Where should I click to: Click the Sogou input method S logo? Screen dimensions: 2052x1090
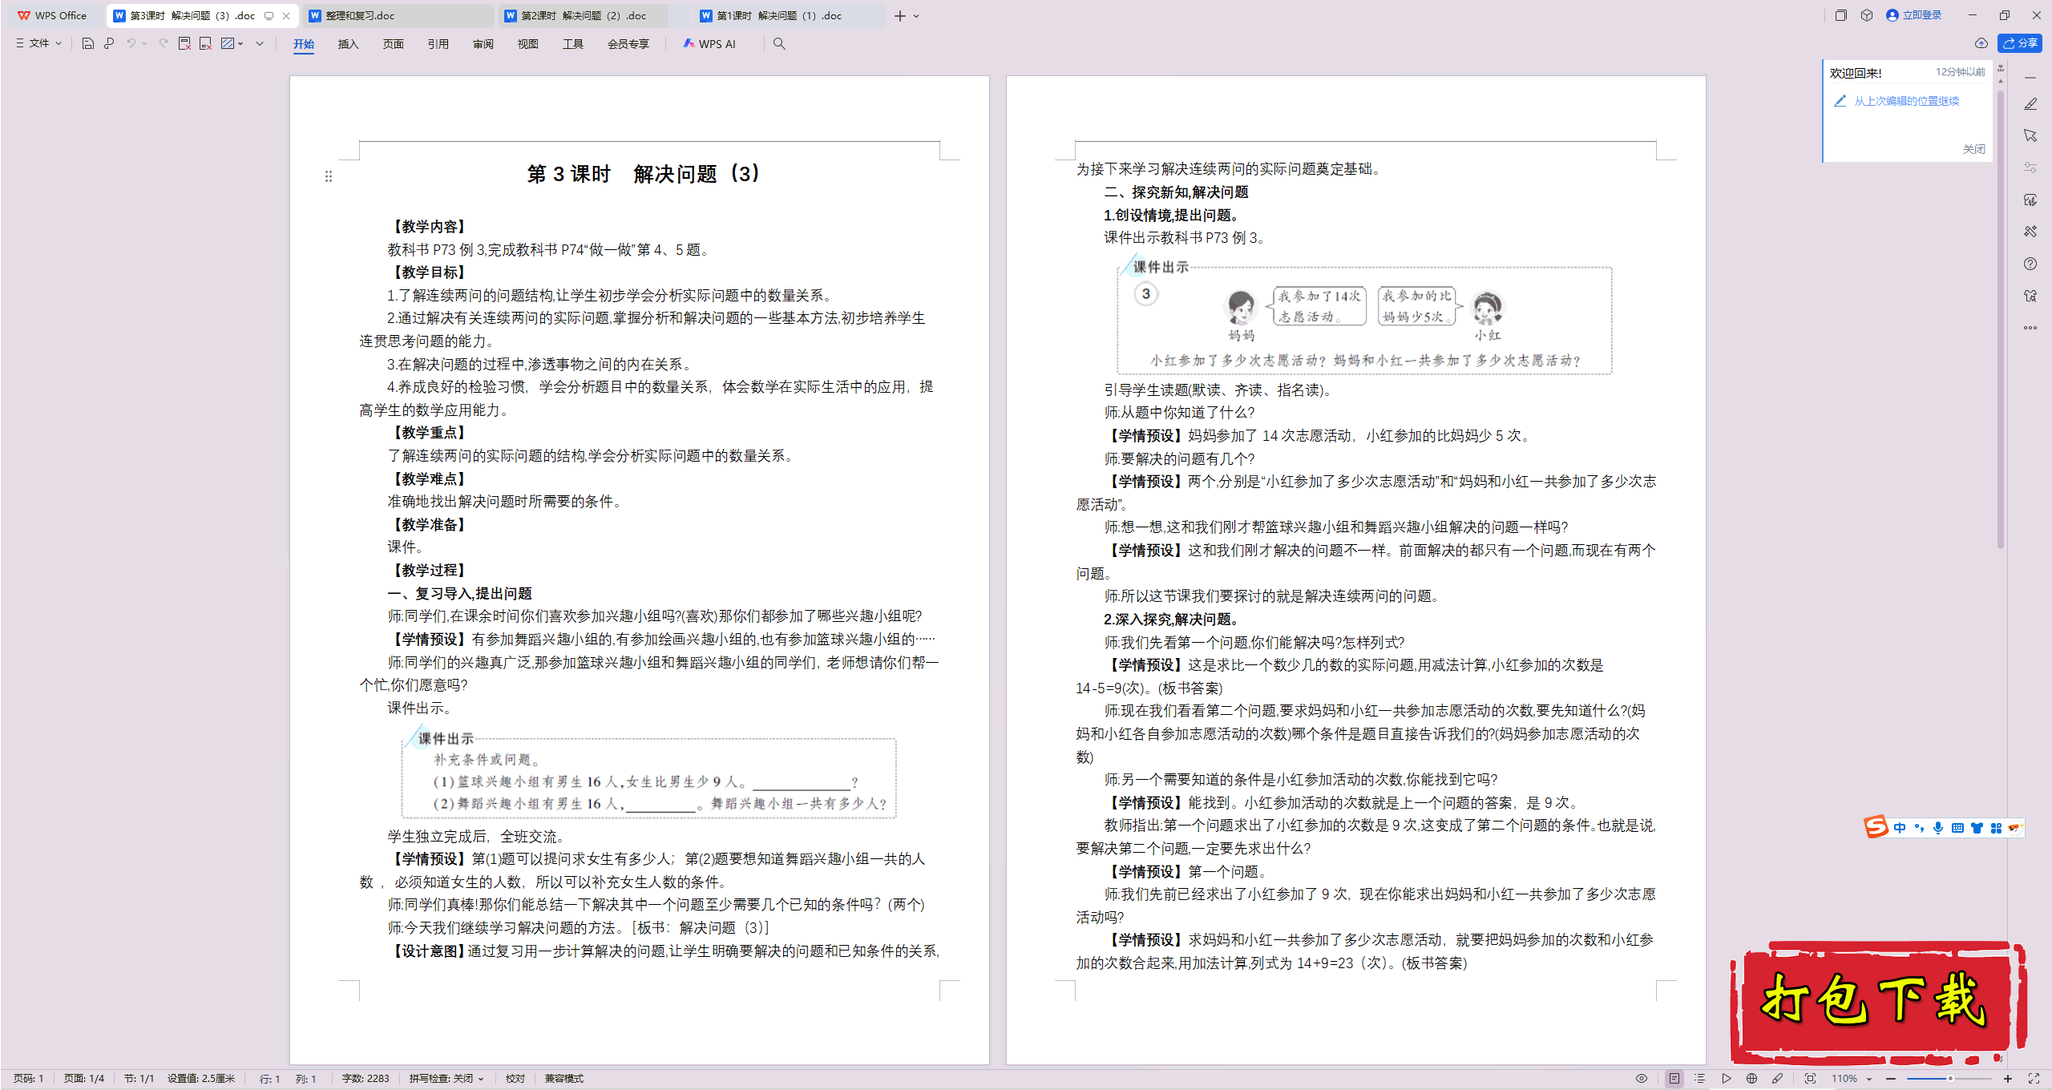(x=1876, y=827)
